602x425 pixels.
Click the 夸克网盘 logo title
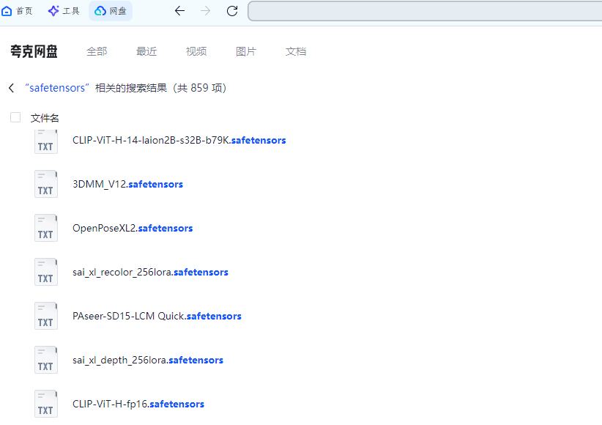(34, 51)
